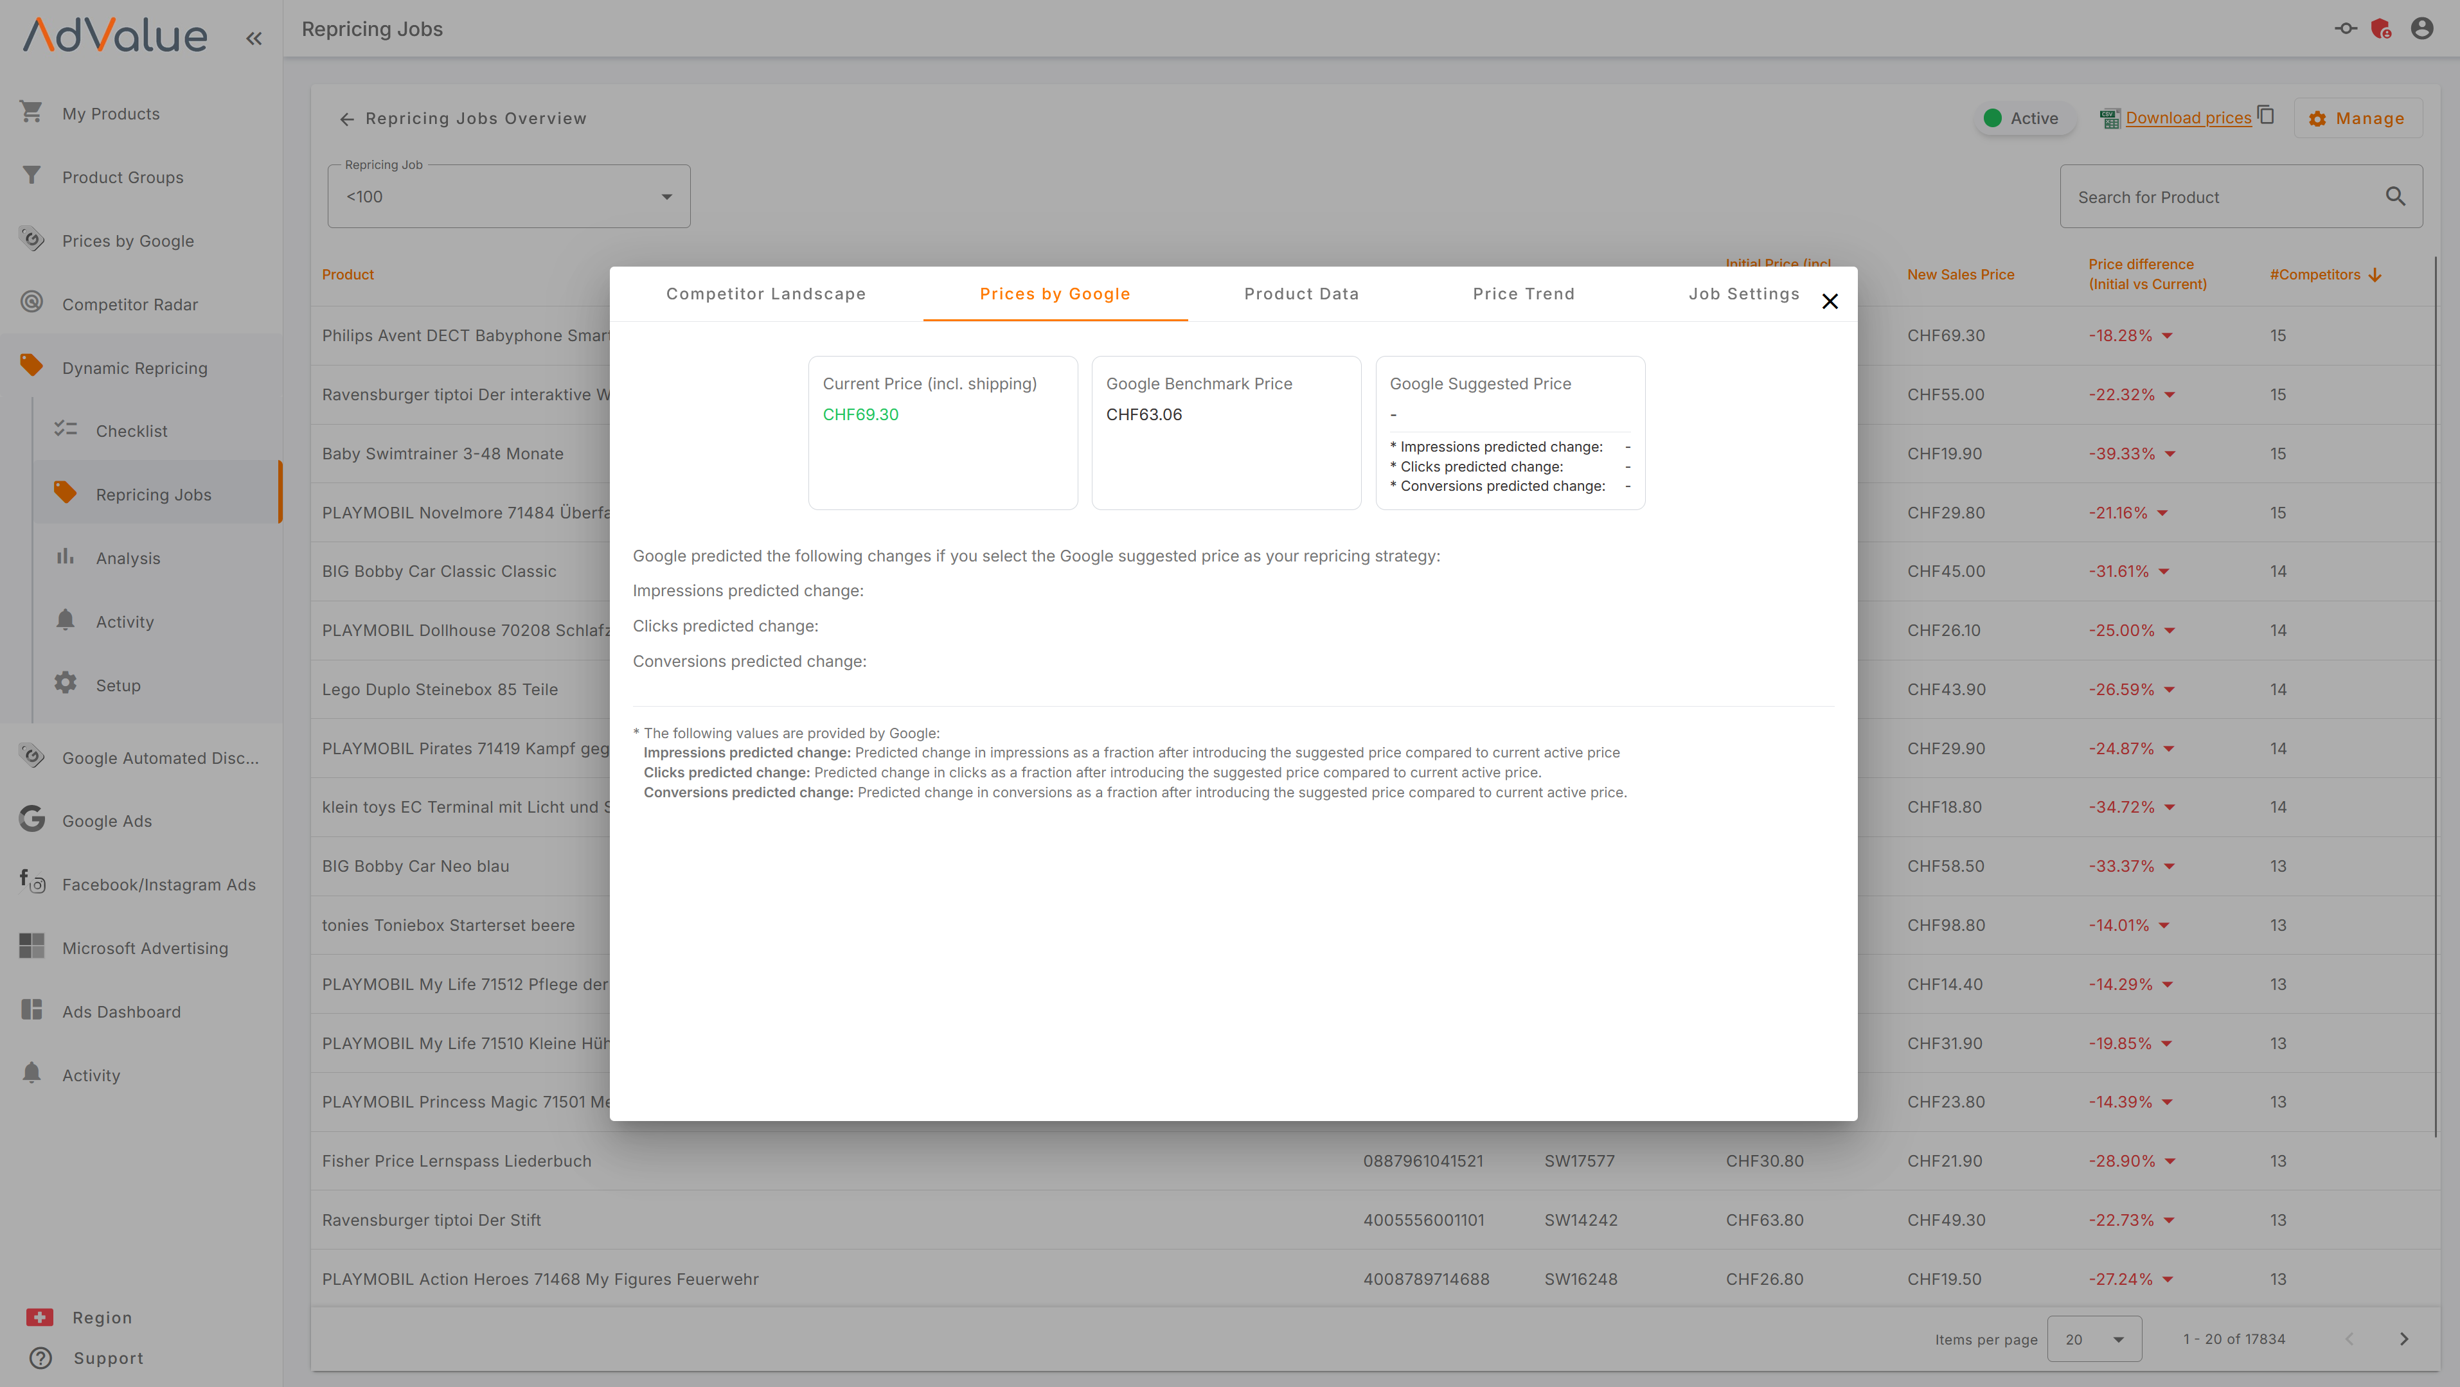The height and width of the screenshot is (1387, 2460).
Task: Open Ads Dashboard icon
Action: (31, 1010)
